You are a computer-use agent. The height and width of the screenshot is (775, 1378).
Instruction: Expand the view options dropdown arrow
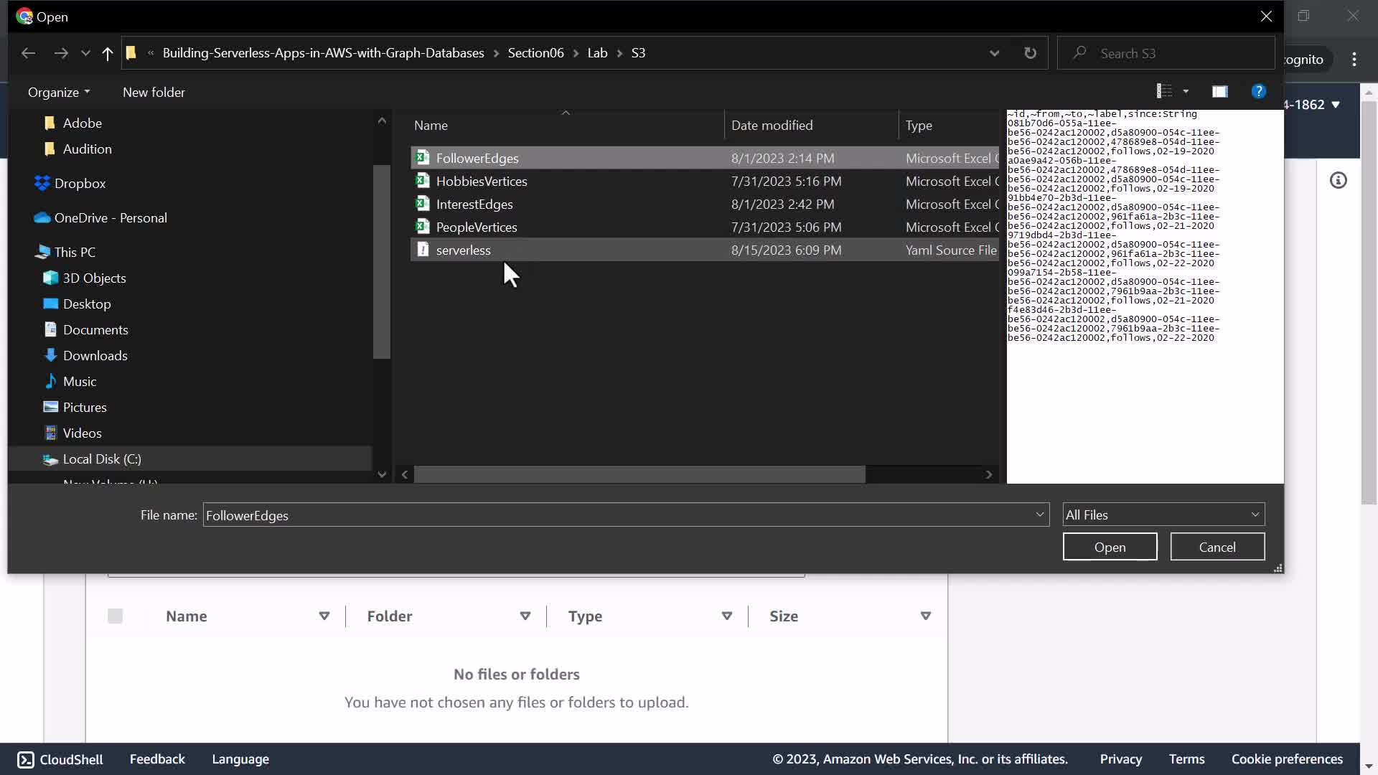[1186, 92]
